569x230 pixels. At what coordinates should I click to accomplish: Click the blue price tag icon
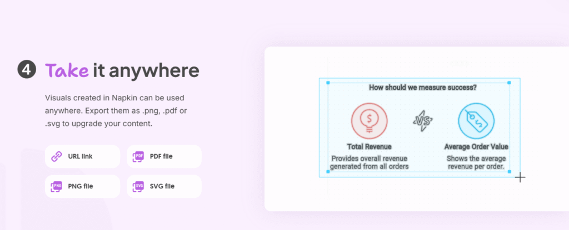click(476, 121)
